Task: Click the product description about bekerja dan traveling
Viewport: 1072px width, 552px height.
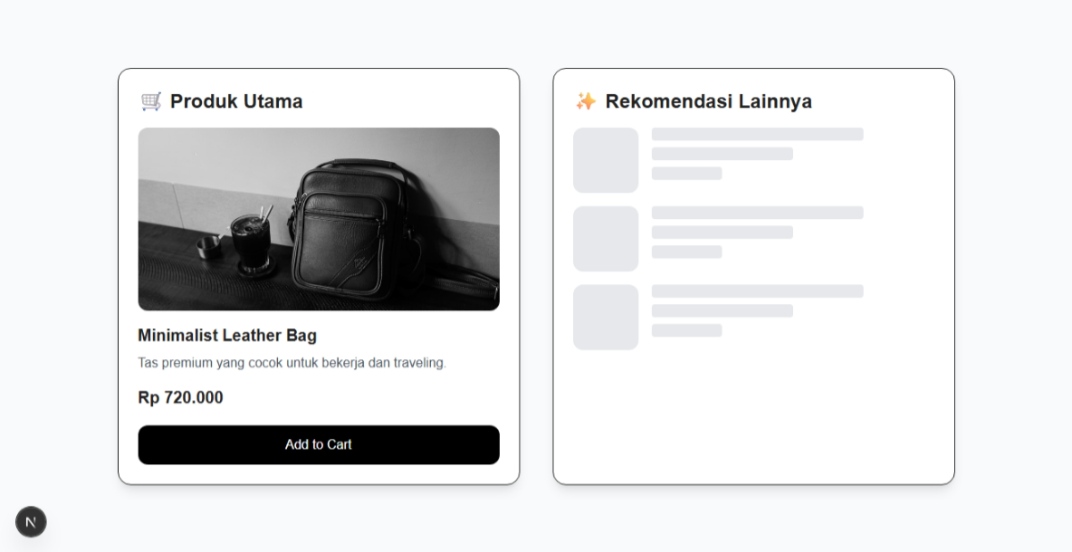Action: pos(292,363)
